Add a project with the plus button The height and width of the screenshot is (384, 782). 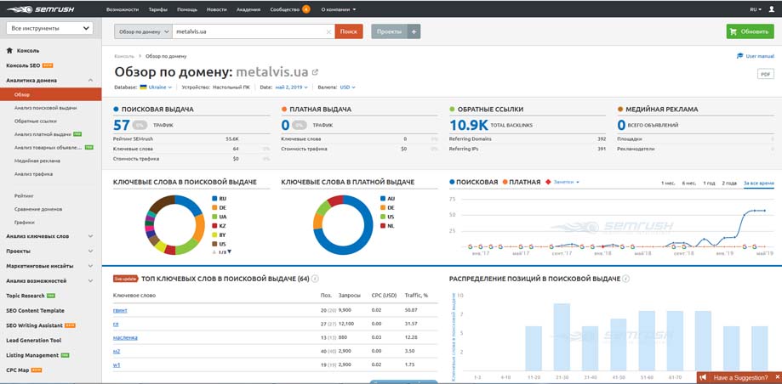tap(414, 31)
